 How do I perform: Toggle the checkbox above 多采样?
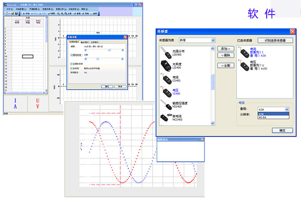pyautogui.click(x=71, y=63)
